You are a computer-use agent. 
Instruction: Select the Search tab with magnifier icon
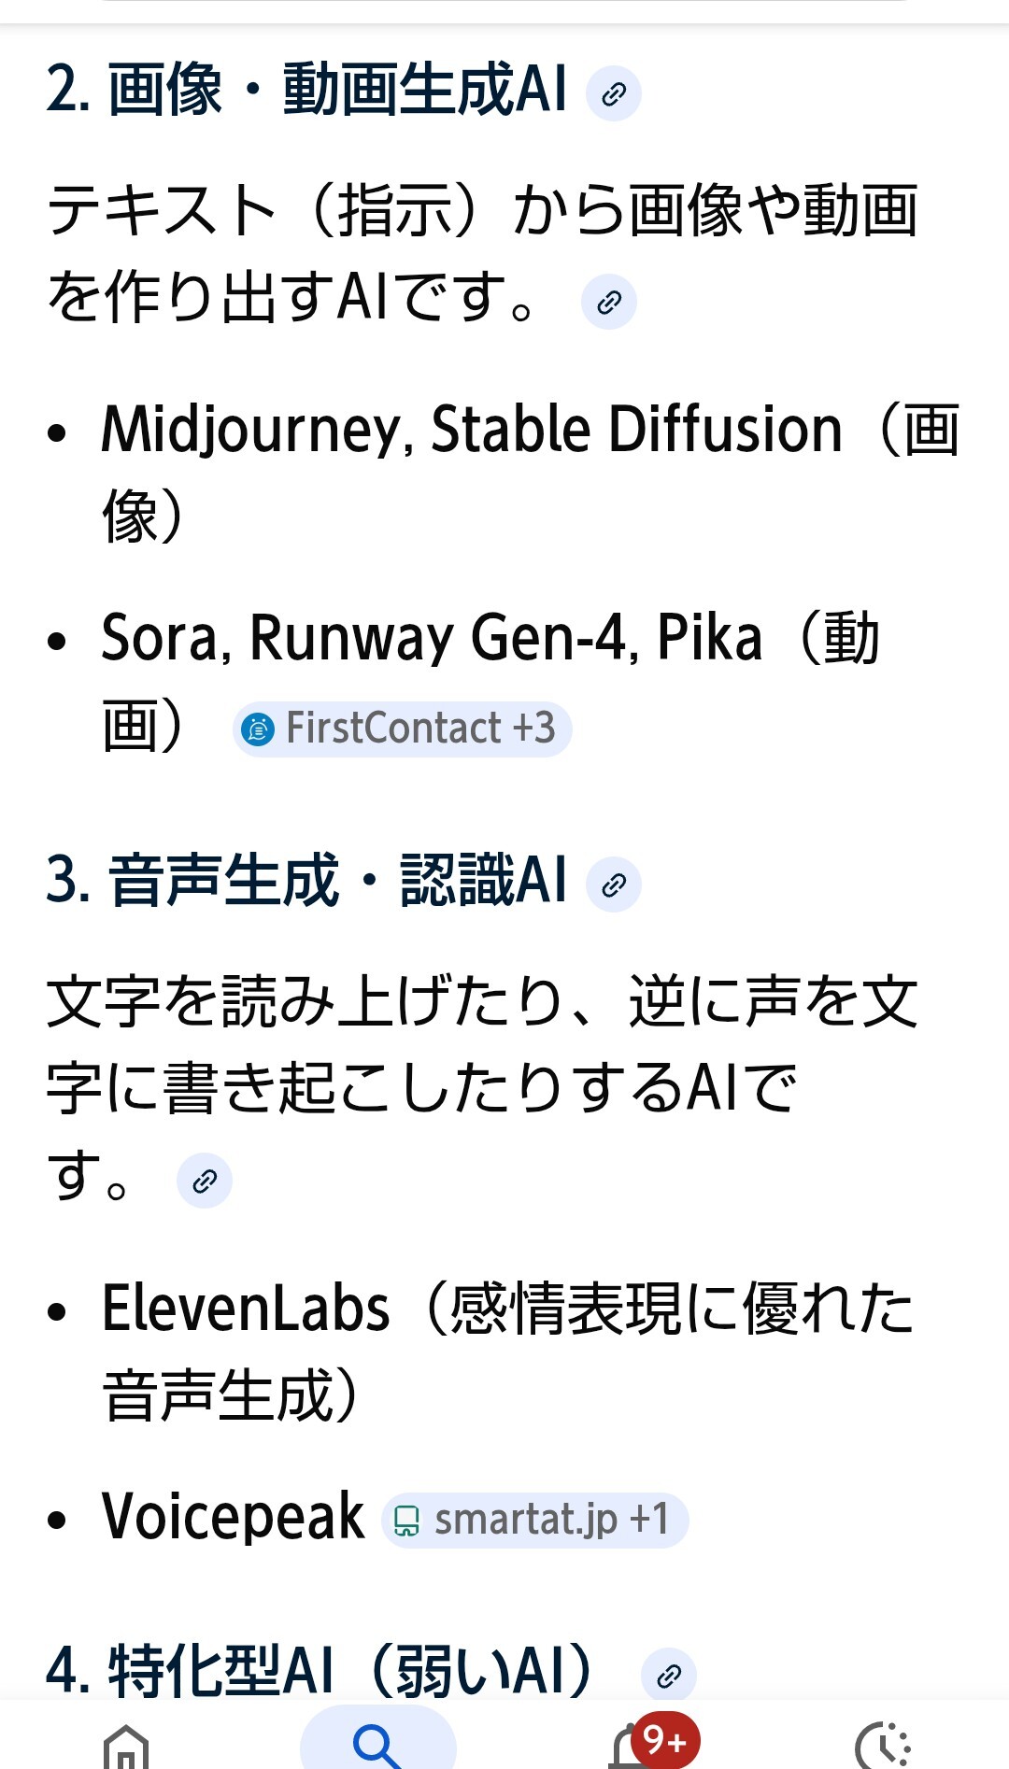click(377, 1743)
